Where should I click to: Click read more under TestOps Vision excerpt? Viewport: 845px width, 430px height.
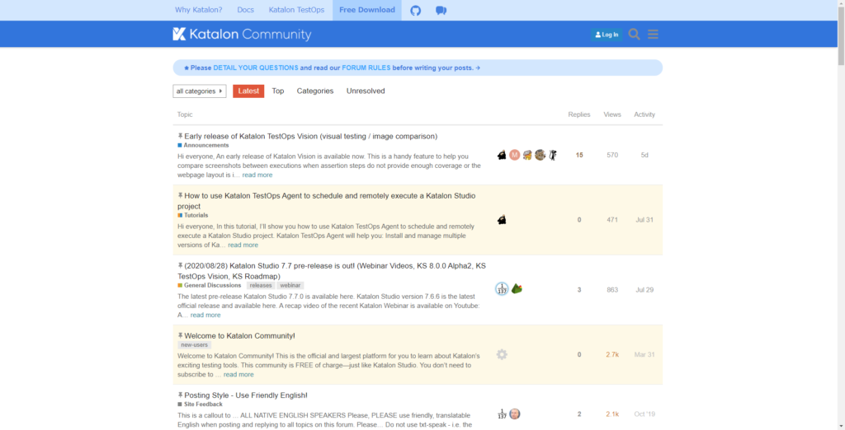click(257, 175)
